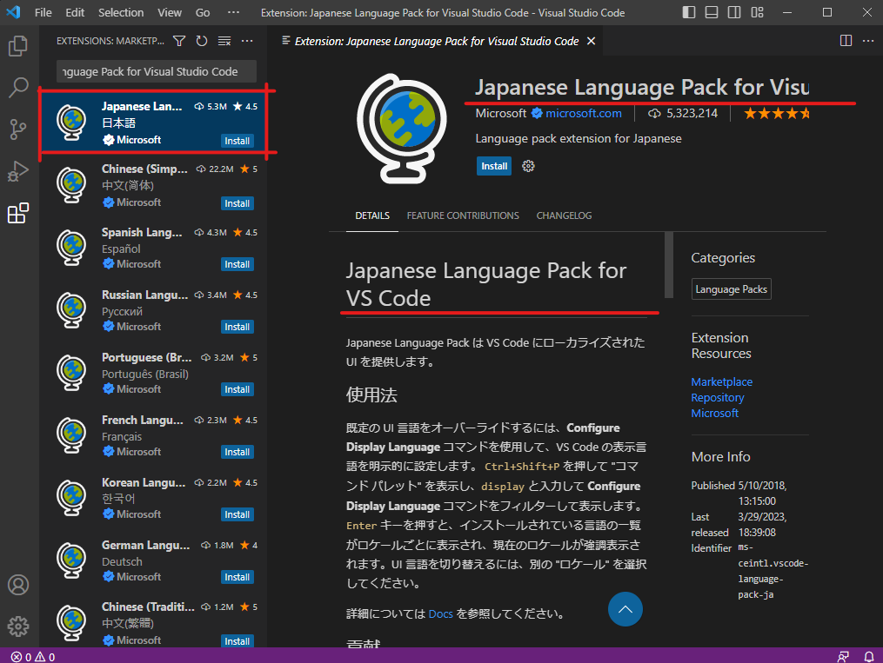Screen dimensions: 883x663
Task: Toggle the primary side bar layout
Action: pos(689,13)
